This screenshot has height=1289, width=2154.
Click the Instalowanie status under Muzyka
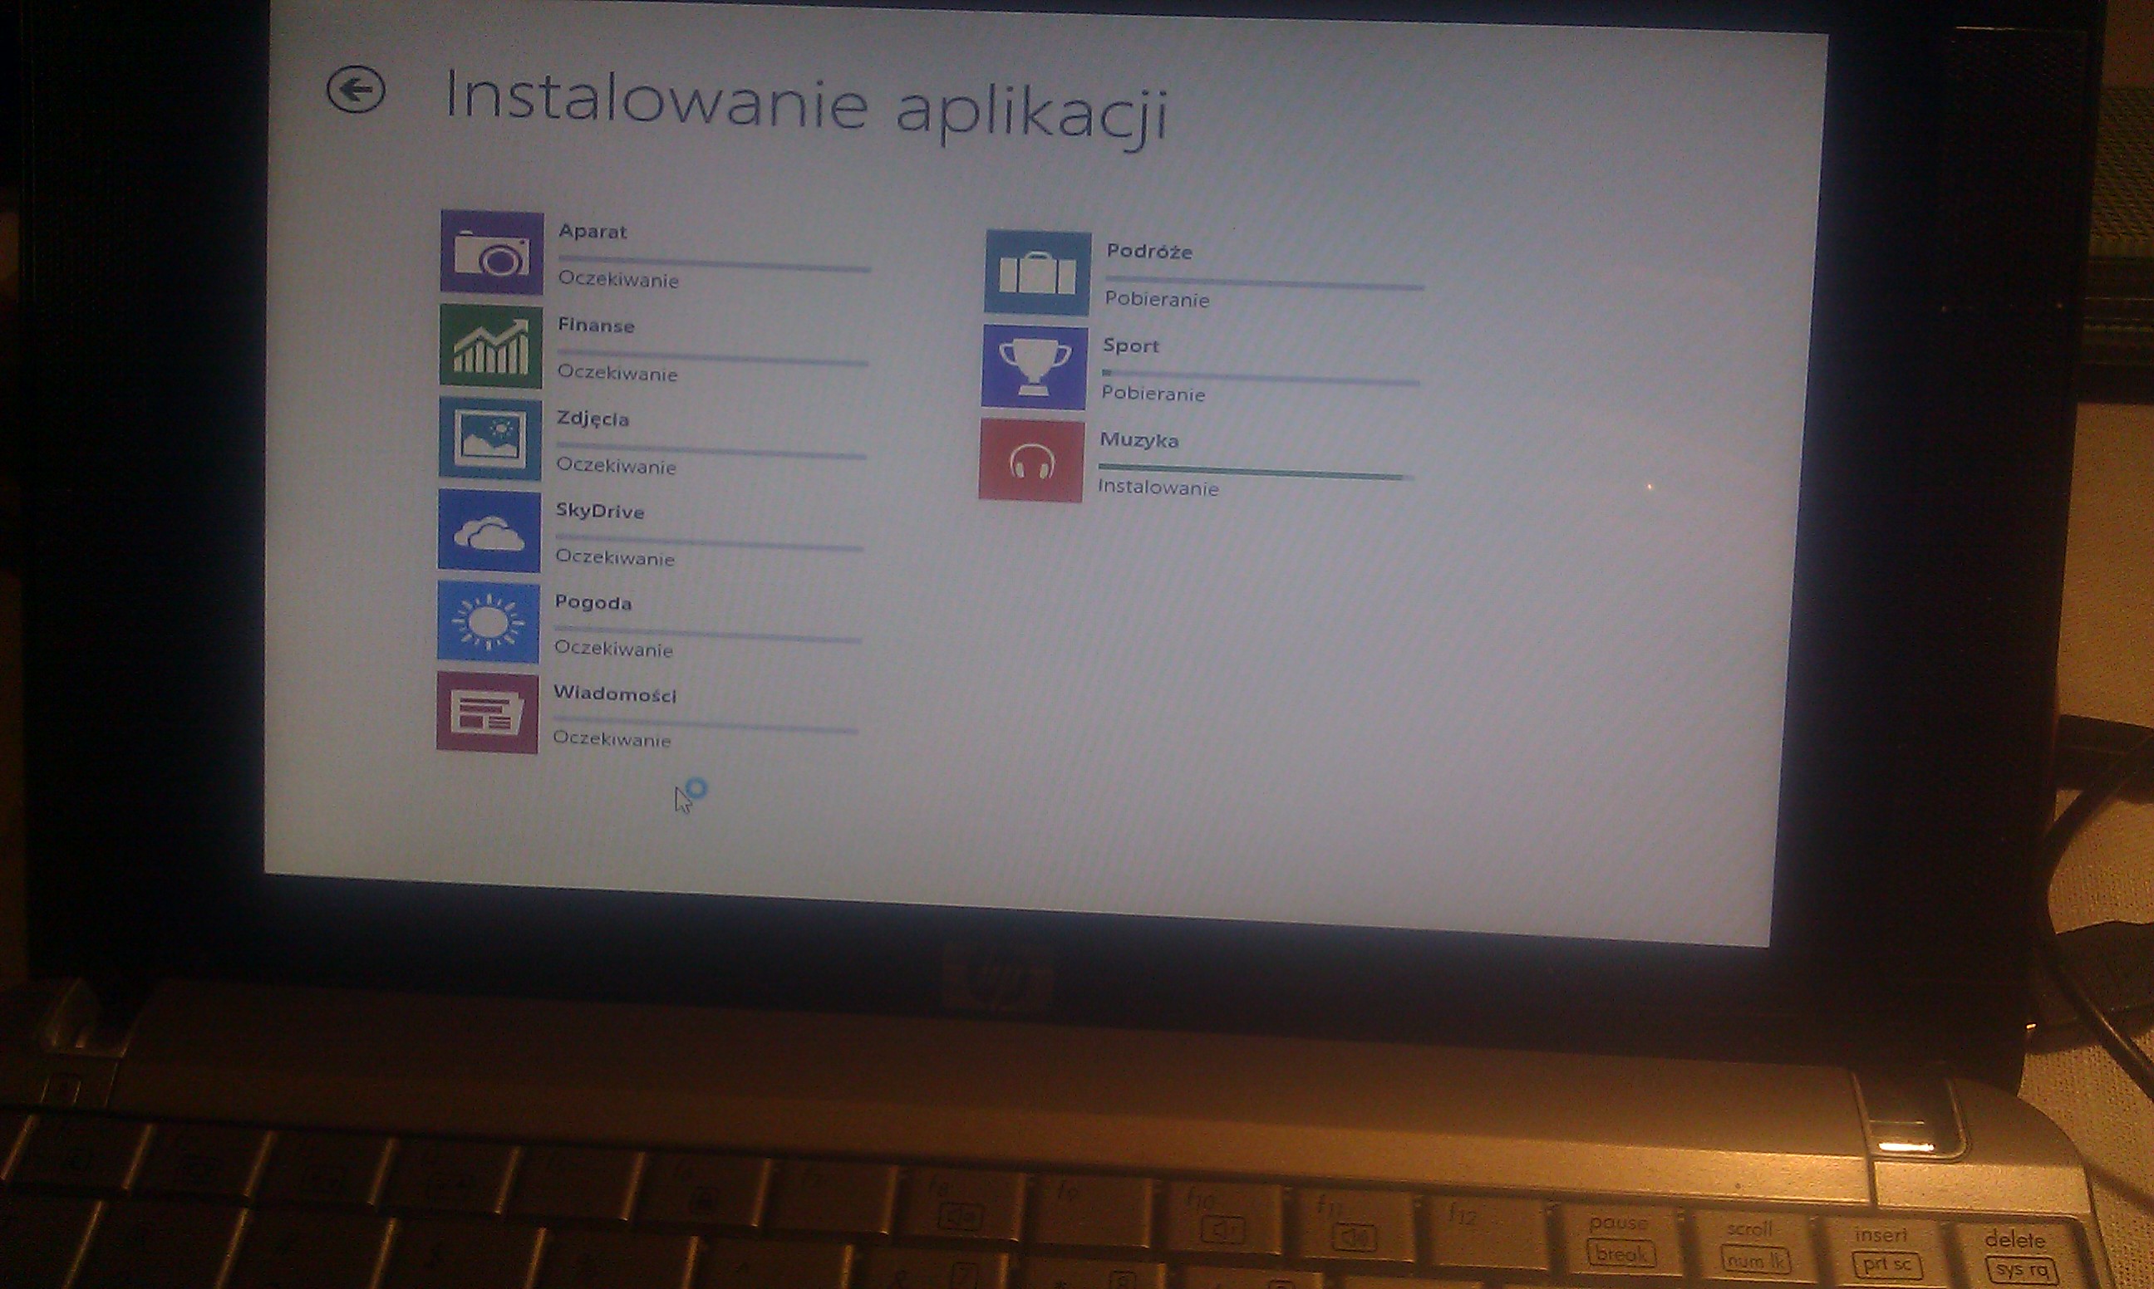tap(1158, 488)
